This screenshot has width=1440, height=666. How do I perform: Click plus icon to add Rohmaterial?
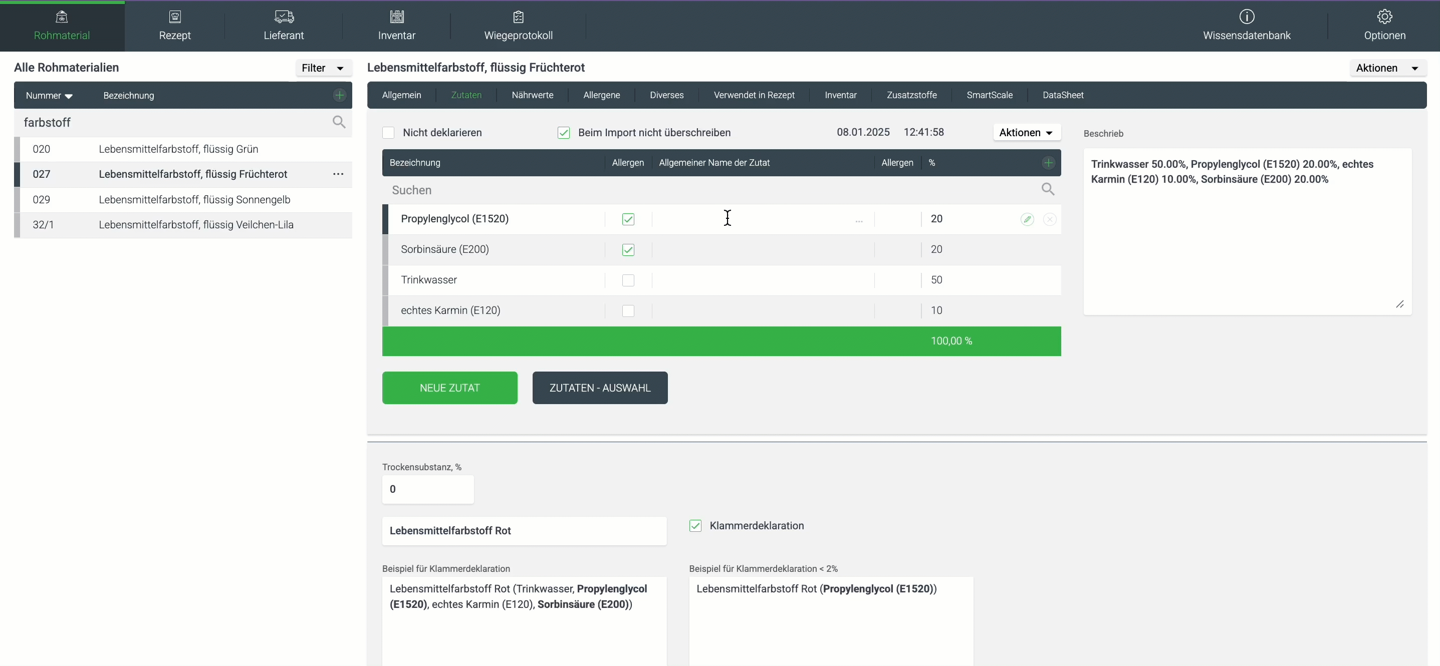(339, 95)
